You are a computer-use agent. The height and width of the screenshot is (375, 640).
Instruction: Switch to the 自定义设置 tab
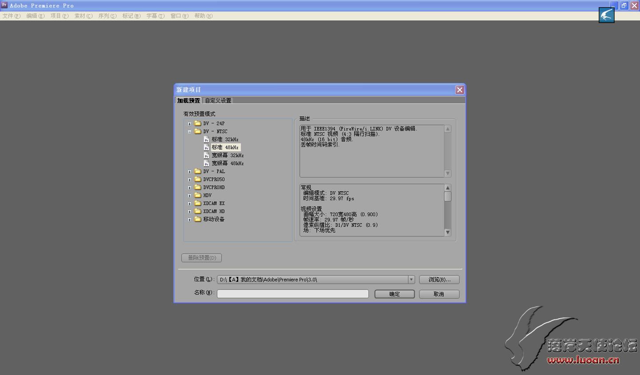(218, 101)
